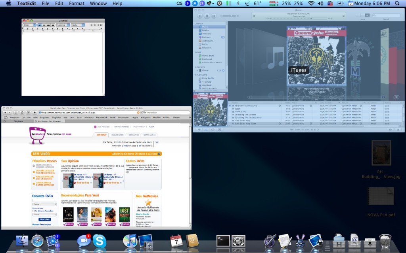406x253 pixels.
Task: Open the Format menu
Action: click(77, 3)
